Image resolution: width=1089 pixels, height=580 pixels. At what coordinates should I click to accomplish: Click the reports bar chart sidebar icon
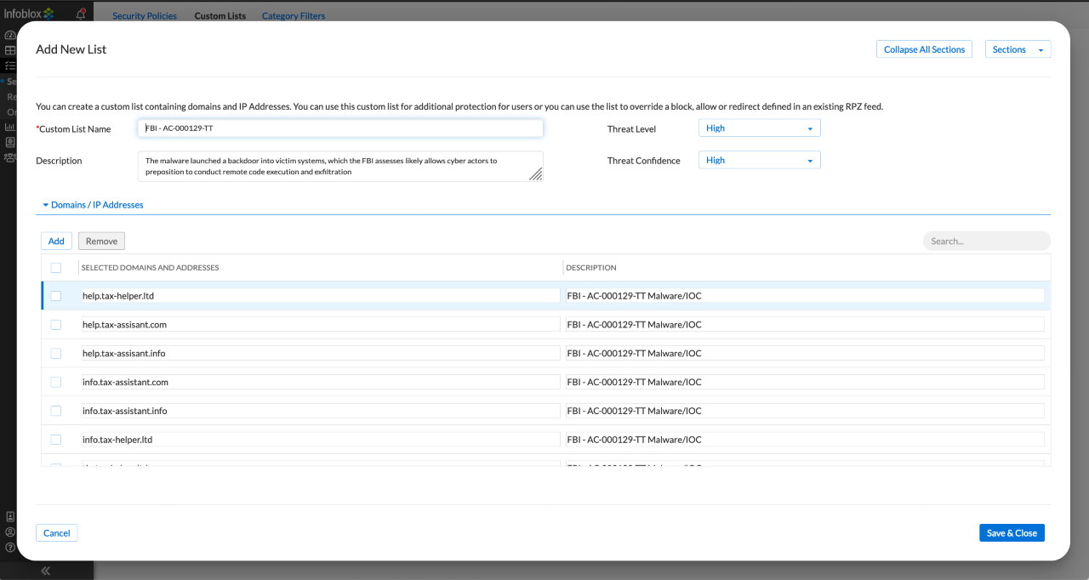pyautogui.click(x=10, y=127)
